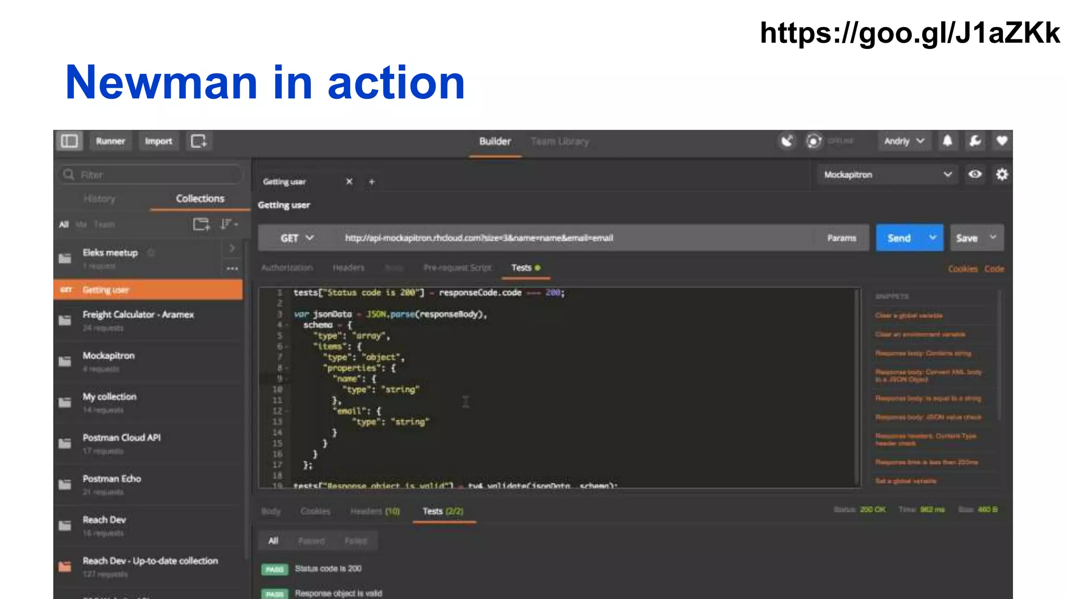Open notifications bell icon
This screenshot has width=1066, height=599.
pyautogui.click(x=947, y=141)
